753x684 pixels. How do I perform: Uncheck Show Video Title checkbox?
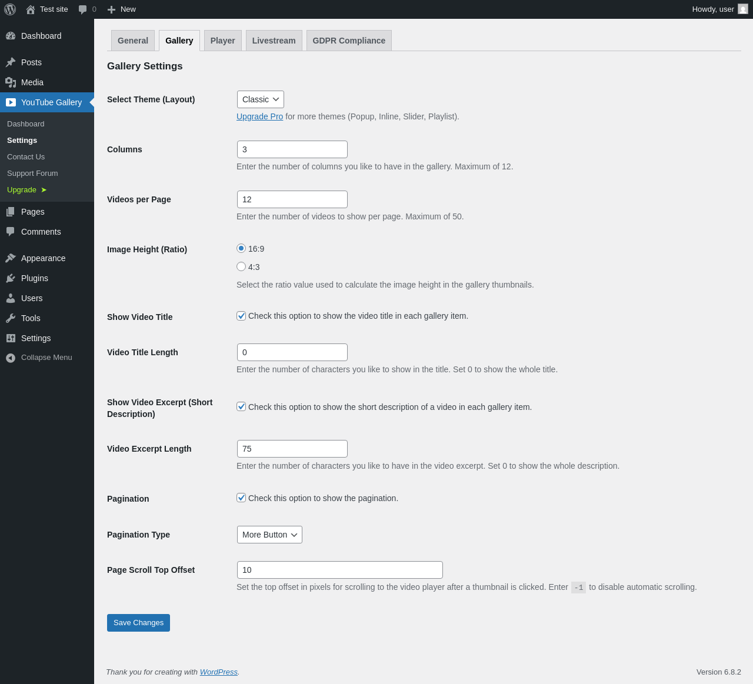[x=241, y=316]
